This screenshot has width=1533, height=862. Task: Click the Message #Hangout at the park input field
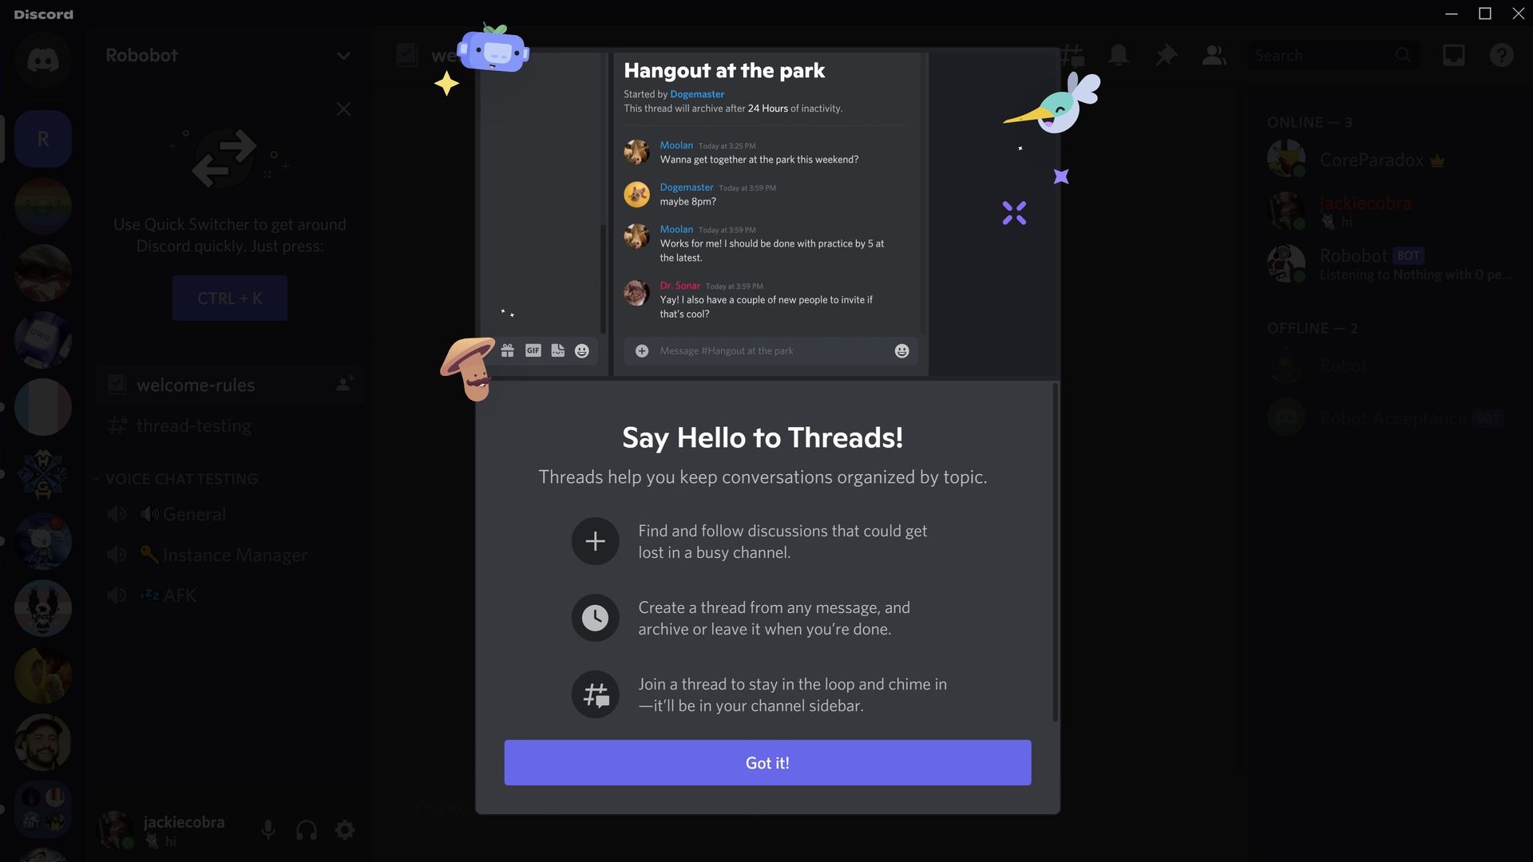[x=772, y=350]
